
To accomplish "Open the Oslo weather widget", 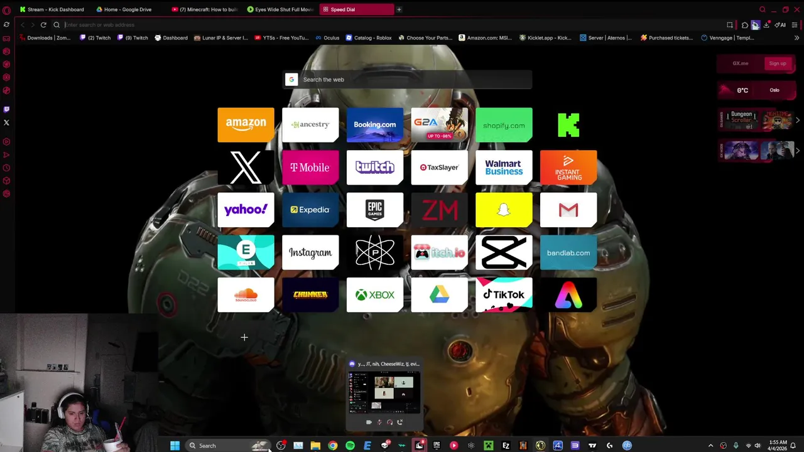I will 757,90.
